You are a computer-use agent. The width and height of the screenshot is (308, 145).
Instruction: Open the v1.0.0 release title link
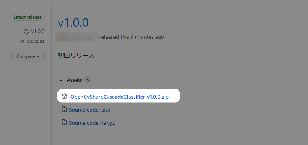[73, 22]
